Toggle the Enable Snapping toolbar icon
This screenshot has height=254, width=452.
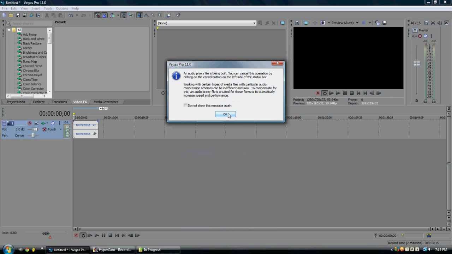[97, 15]
